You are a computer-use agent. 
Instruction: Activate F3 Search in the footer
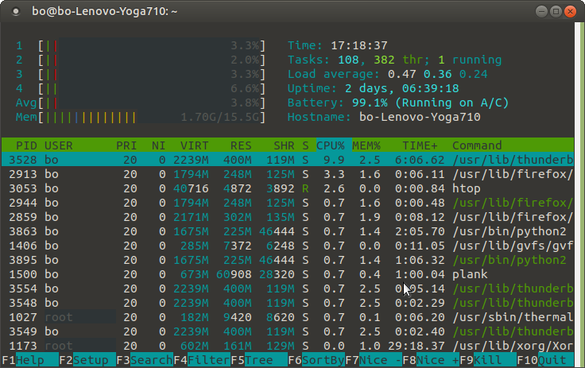145,360
